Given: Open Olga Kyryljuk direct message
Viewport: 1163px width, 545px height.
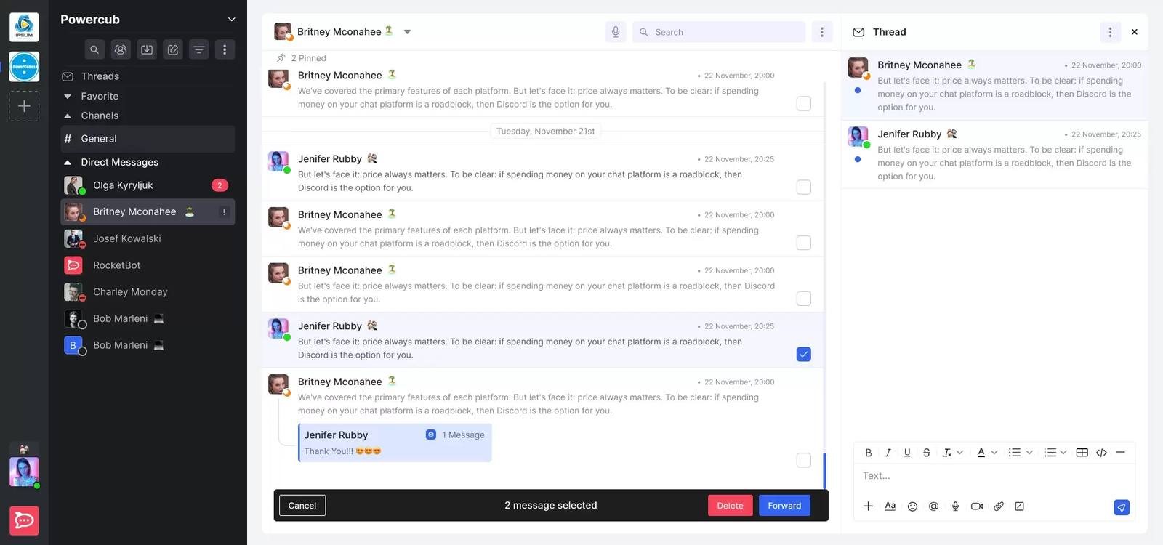Looking at the screenshot, I should 148,185.
